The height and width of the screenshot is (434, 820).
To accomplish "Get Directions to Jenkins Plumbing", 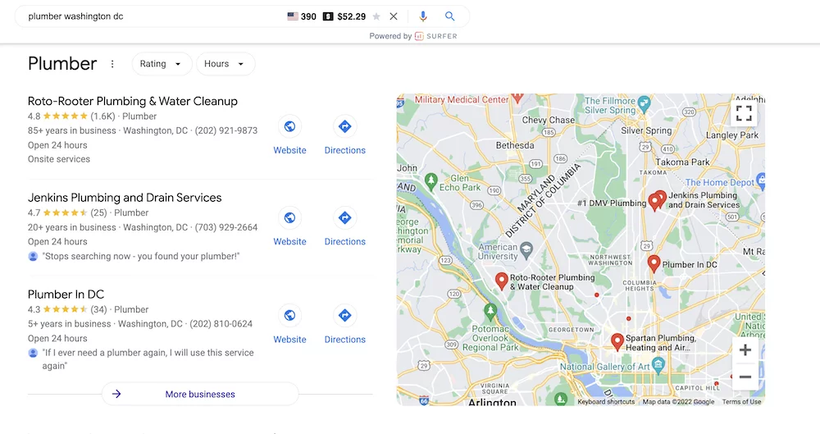I will [x=344, y=217].
